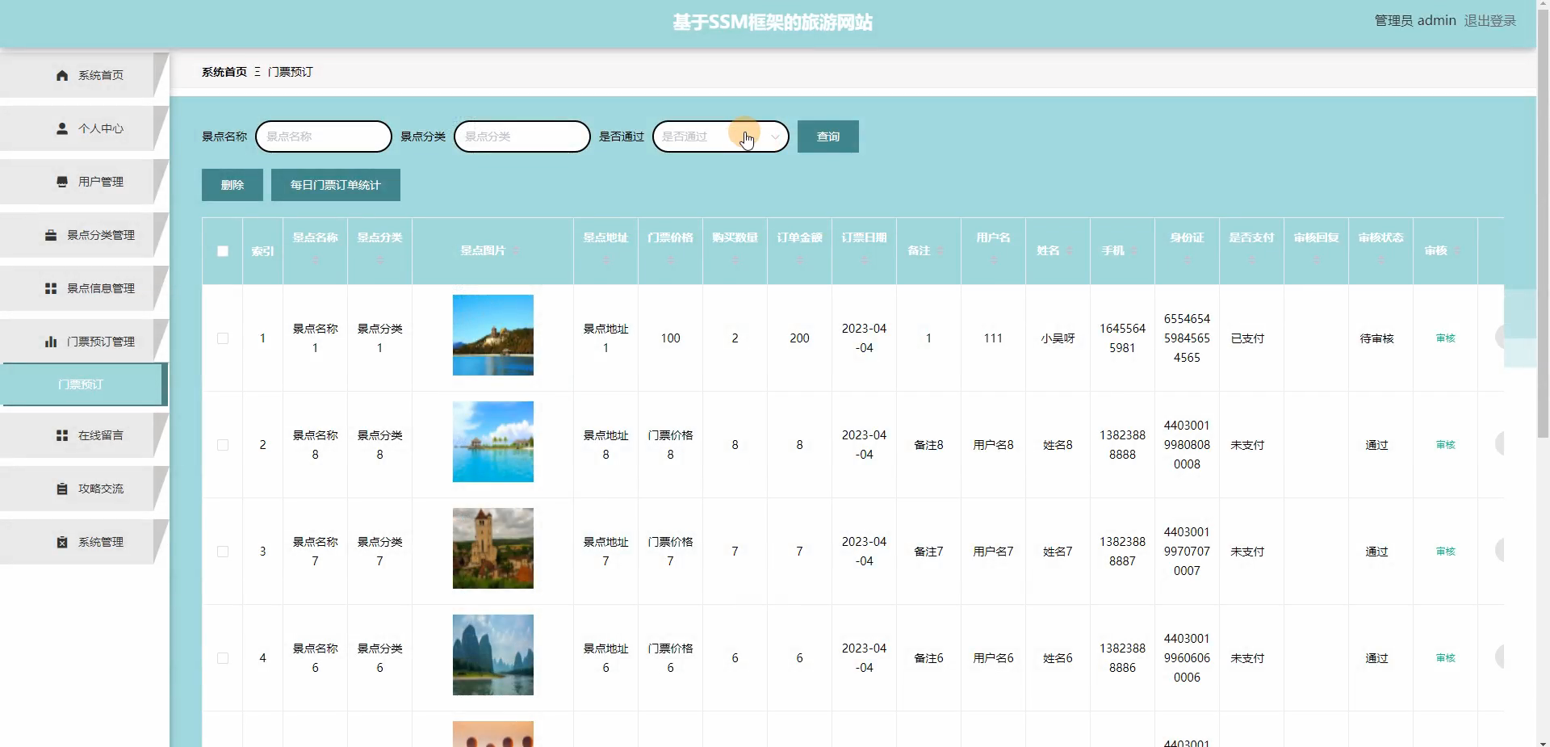
Task: Check the checkbox for row index 1
Action: click(223, 338)
